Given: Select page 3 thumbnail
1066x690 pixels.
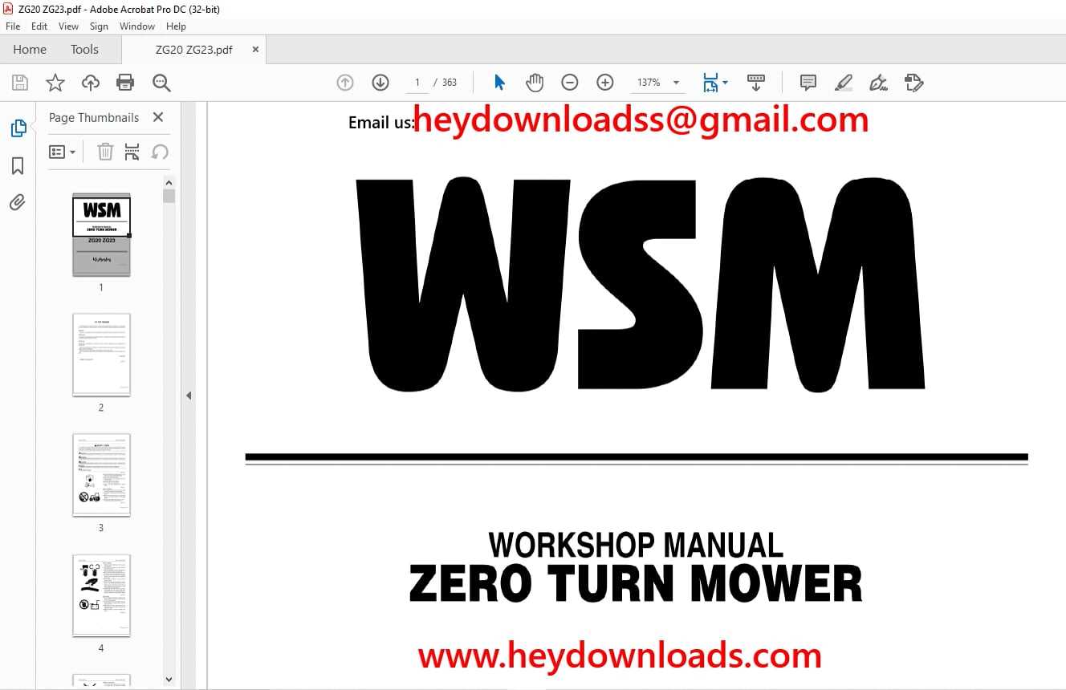Looking at the screenshot, I should [x=101, y=475].
